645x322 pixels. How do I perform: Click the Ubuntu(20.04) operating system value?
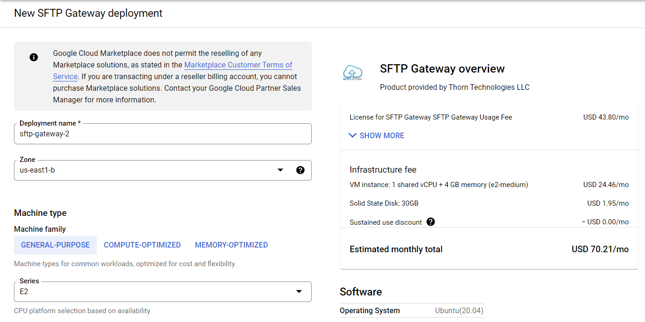(459, 311)
